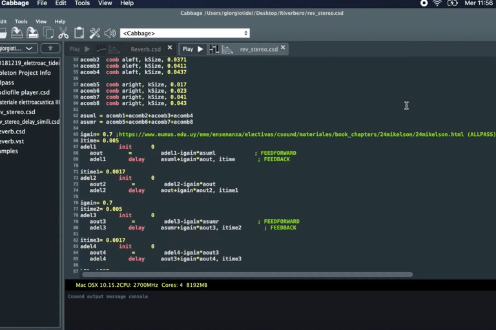
Task: Click line number 71 in the gutter
Action: [76, 172]
